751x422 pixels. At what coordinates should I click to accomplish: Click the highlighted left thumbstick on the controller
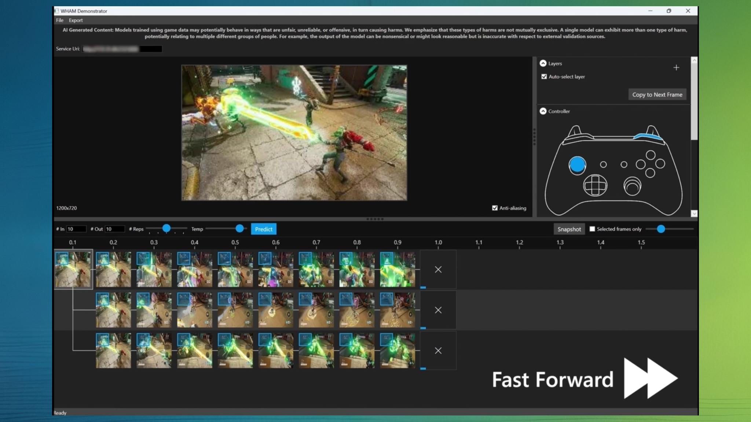[x=577, y=164]
